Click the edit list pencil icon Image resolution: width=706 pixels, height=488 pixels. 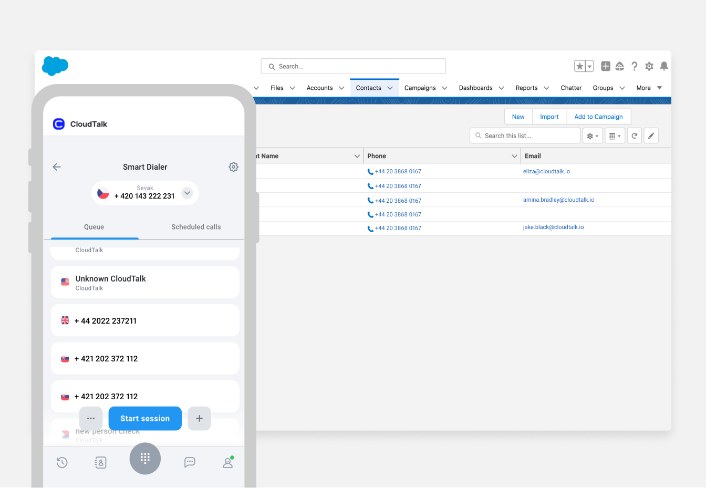pos(651,136)
